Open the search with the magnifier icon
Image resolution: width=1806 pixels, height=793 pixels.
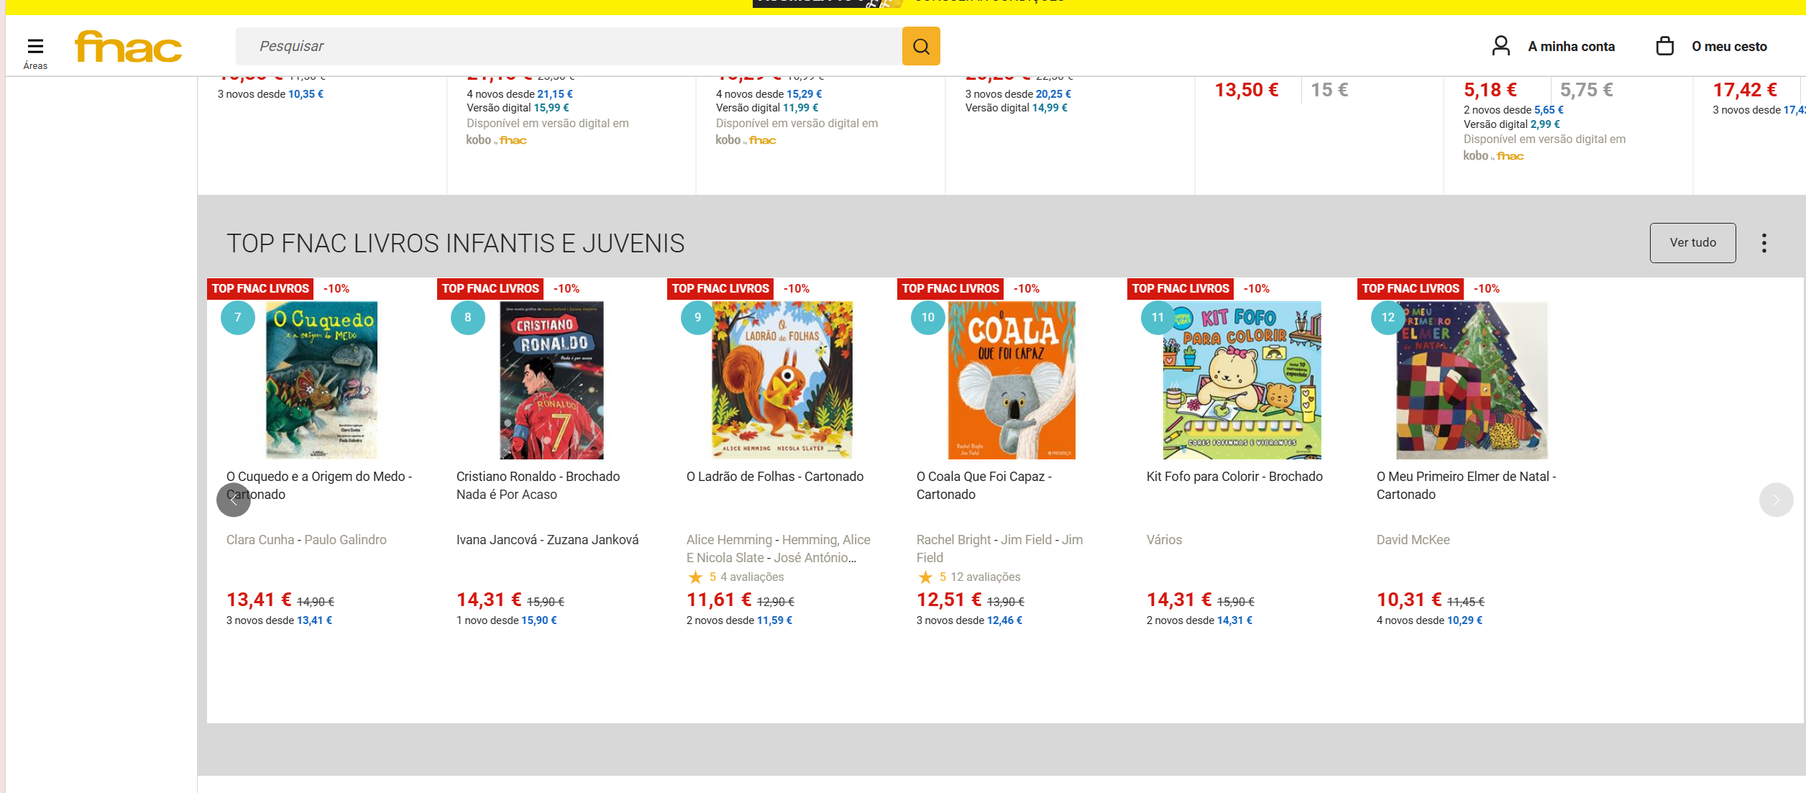click(921, 46)
